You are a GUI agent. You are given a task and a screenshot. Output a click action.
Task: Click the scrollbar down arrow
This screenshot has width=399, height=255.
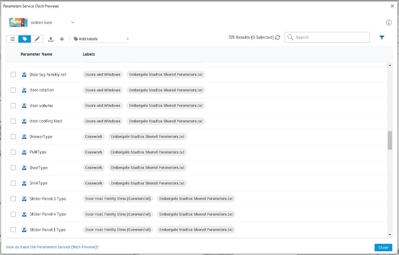coord(390,235)
